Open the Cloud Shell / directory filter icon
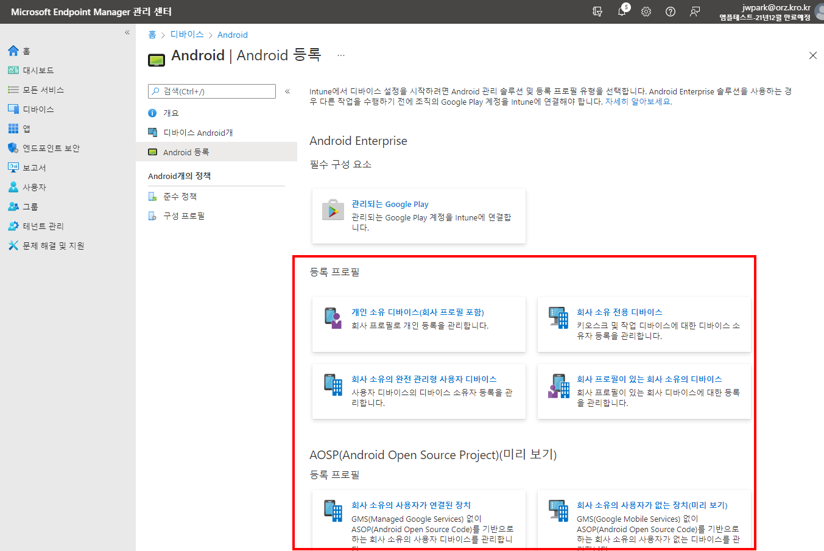Image resolution: width=824 pixels, height=551 pixels. [597, 12]
